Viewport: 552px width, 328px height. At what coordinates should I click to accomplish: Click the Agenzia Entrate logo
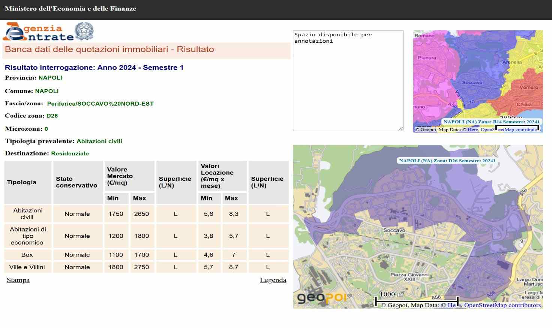point(38,31)
